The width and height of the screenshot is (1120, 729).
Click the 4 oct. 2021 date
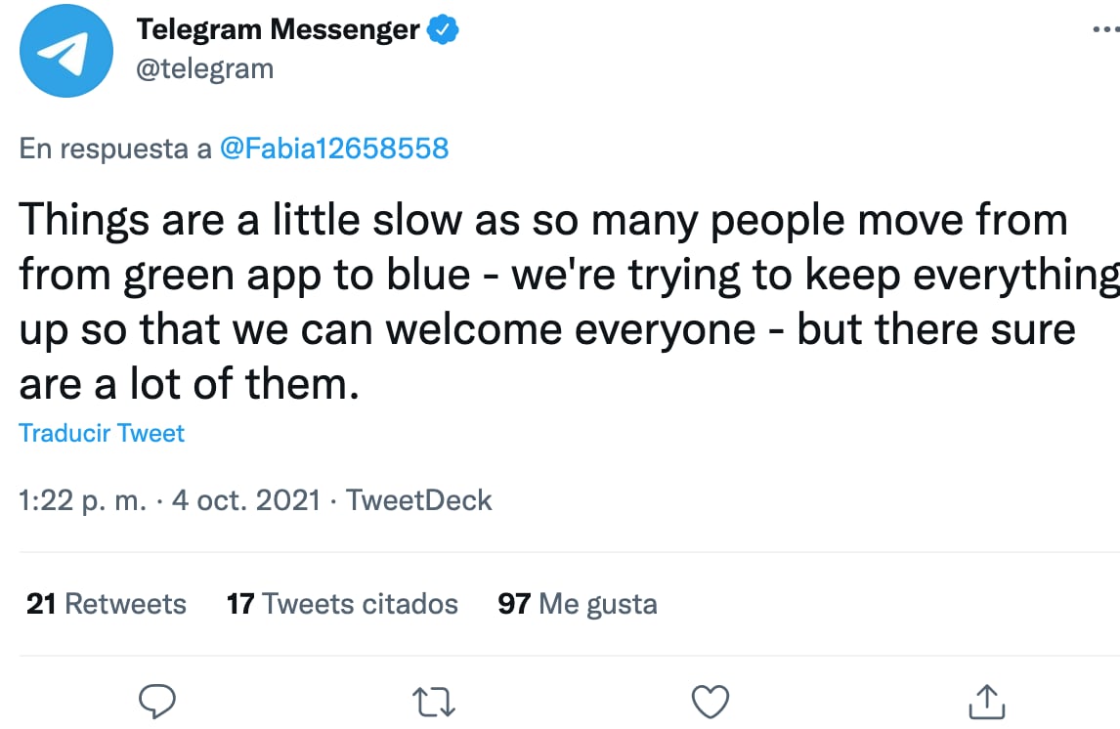pos(245,501)
